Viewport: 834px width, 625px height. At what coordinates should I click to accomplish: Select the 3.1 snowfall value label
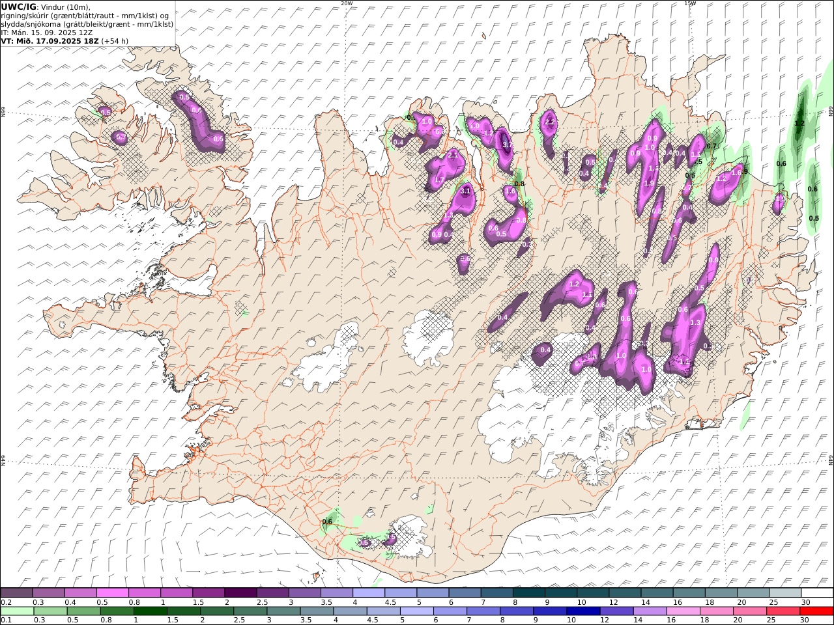[465, 191]
